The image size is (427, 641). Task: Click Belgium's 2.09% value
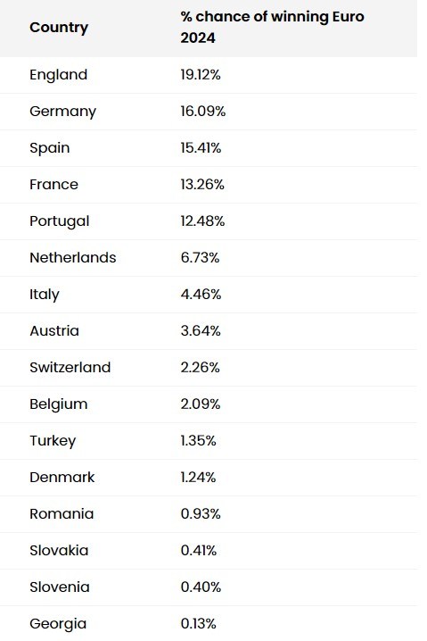201,404
